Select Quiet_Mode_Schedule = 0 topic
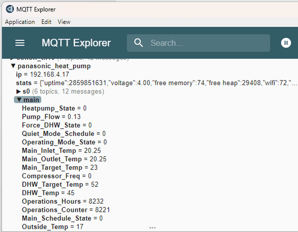Viewport: 298px width, 232px height. pyautogui.click(x=64, y=134)
